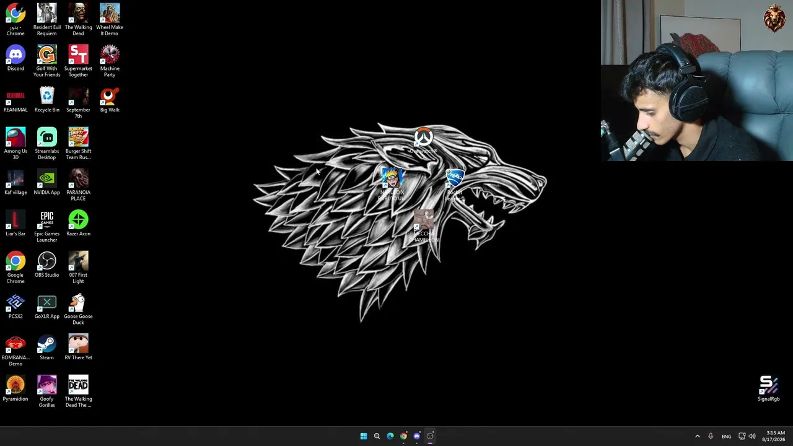The image size is (793, 446).
Task: Open the Windows Start menu
Action: click(x=364, y=436)
